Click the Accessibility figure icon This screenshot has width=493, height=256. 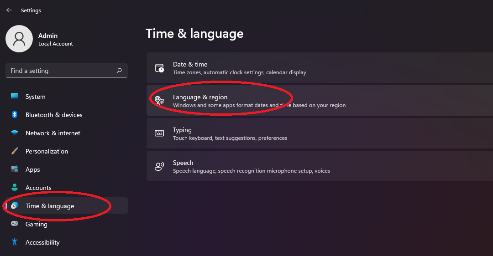(15, 242)
